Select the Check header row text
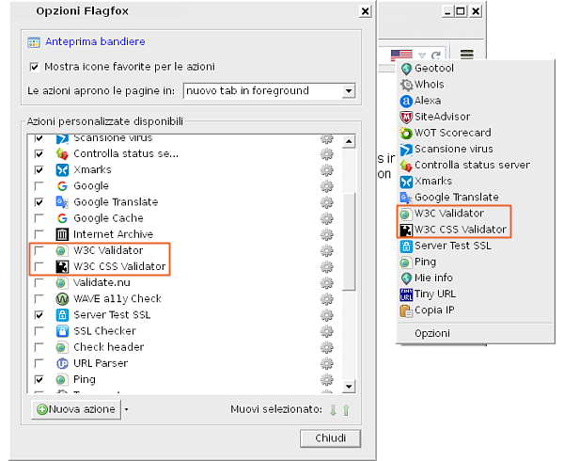The width and height of the screenshot is (564, 461). 109,347
